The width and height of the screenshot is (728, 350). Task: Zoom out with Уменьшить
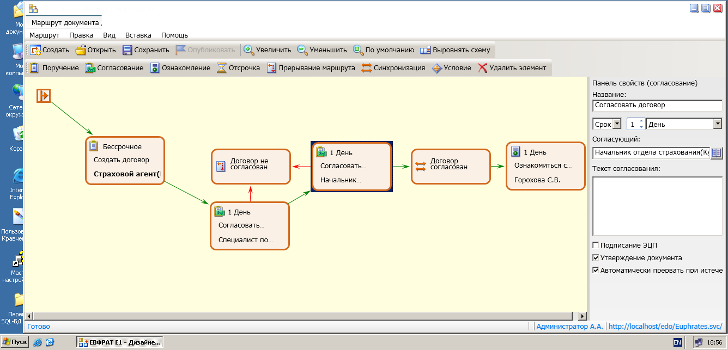322,50
